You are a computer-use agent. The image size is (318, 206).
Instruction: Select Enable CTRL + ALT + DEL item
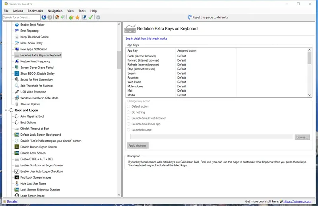point(37,159)
